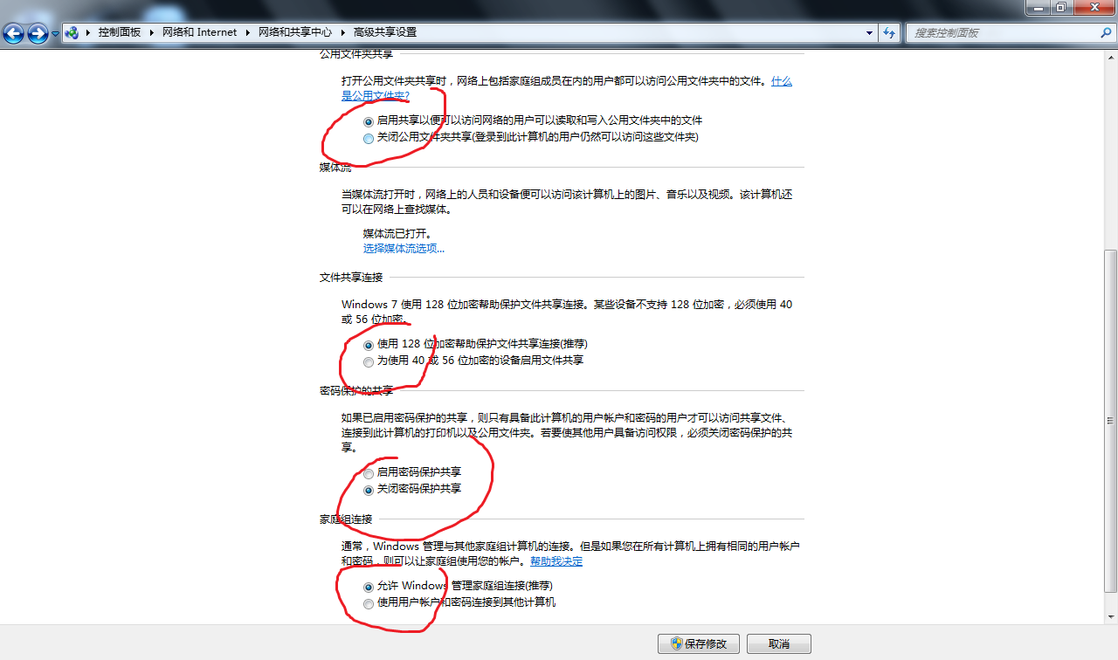Select 为使用 40 或 56 位加密的设备启用文件共享
The image size is (1118, 660).
coord(473,360)
